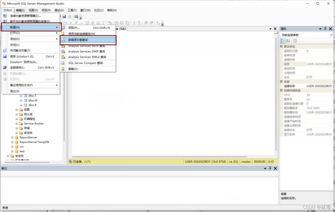This screenshot has height=212, width=335.
Task: Click the Close Solution menu icon
Action: click(5, 51)
